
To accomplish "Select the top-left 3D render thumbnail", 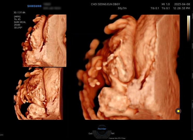I will point(44,41).
